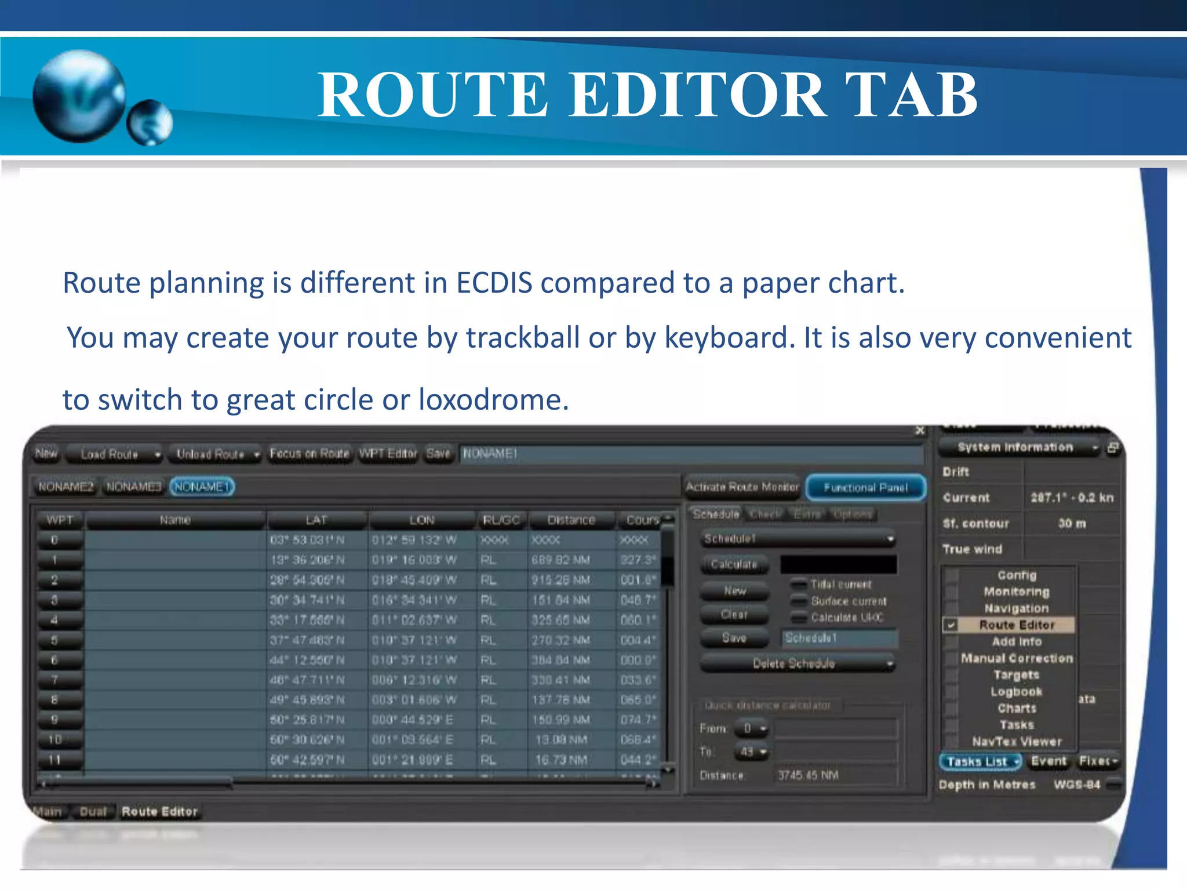Select Charts in the tasks list

click(1017, 708)
